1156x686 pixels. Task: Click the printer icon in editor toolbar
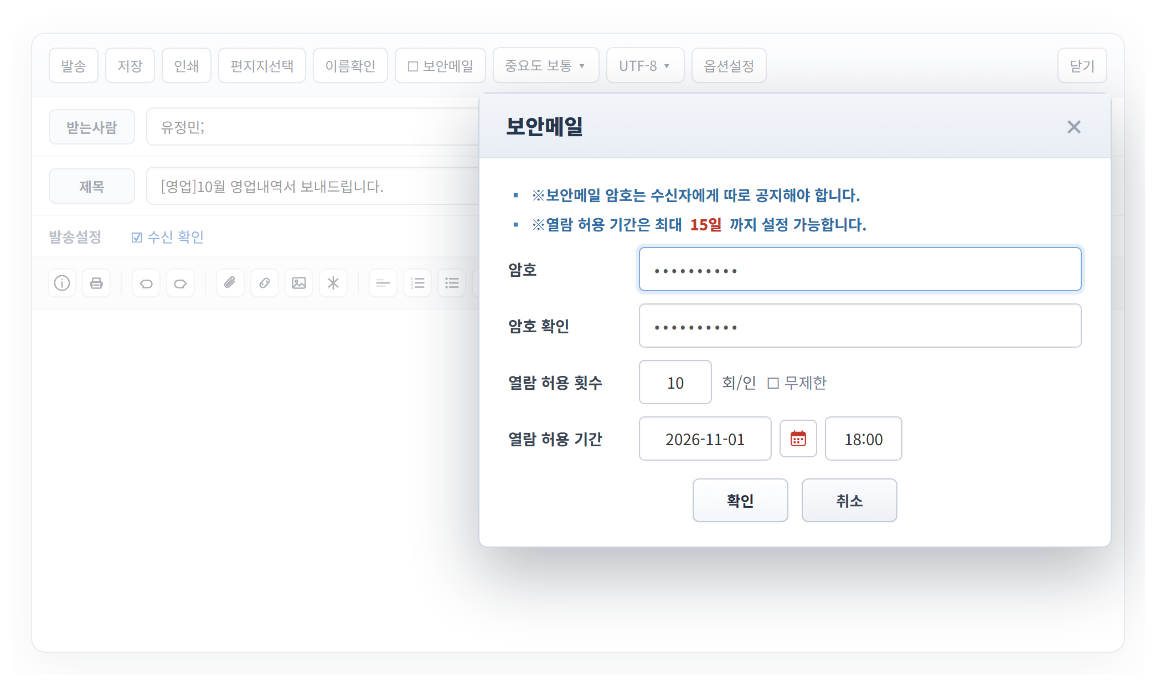point(96,283)
